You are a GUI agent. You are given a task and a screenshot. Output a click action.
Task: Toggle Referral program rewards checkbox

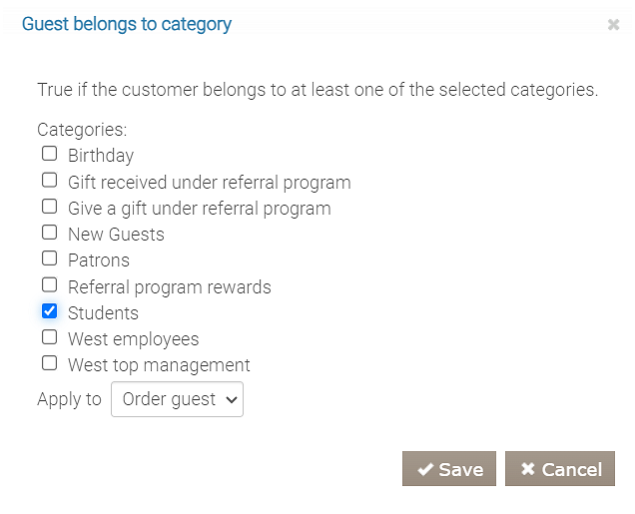tap(49, 284)
